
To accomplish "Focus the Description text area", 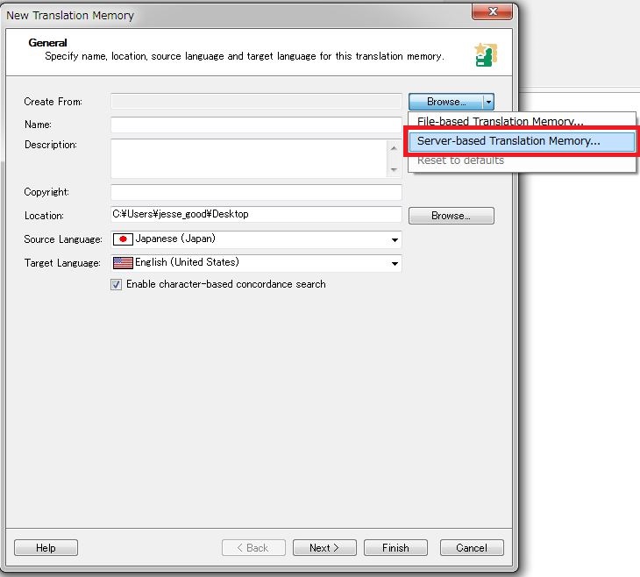I will tap(248, 158).
